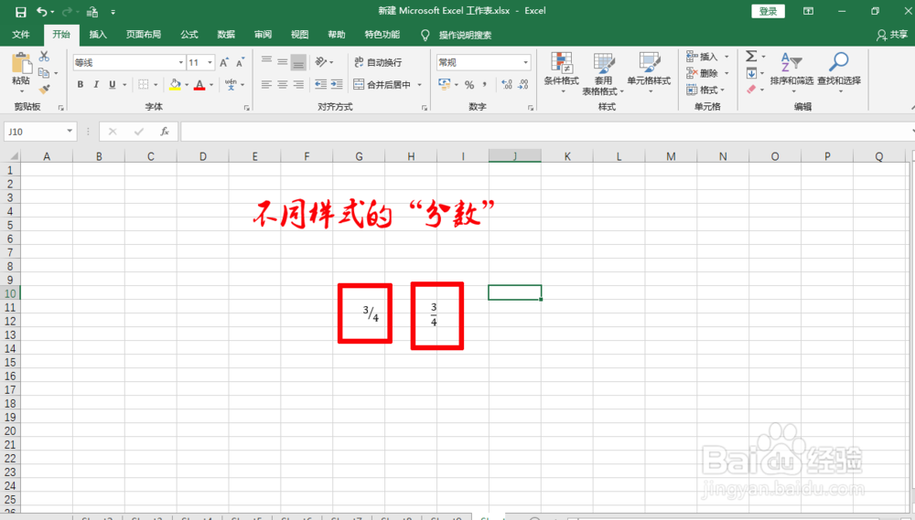Toggle Underline formatting
The image size is (915, 520).
(112, 84)
